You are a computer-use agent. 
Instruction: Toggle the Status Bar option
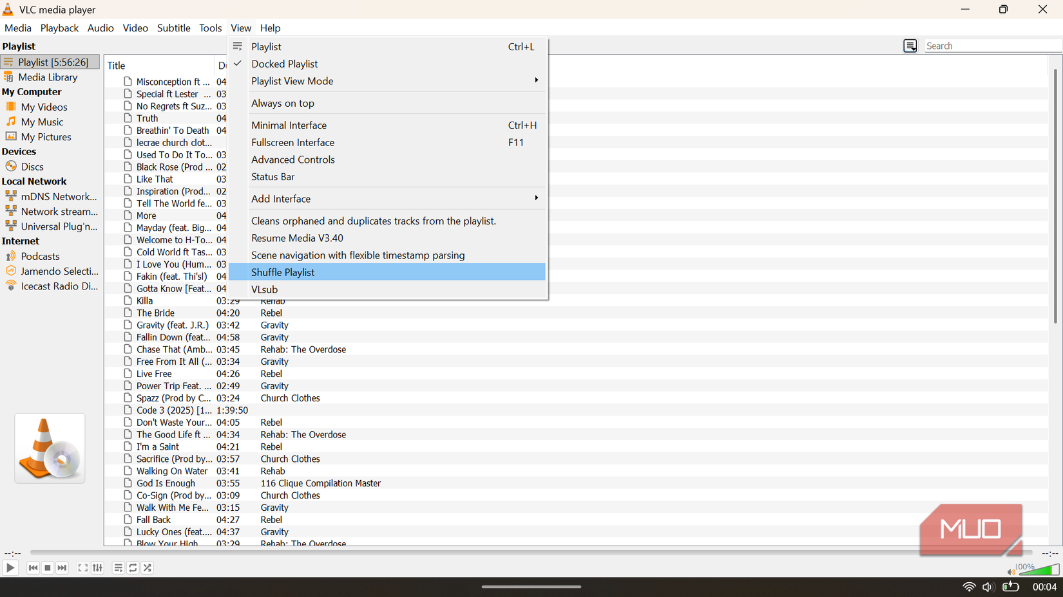(273, 177)
